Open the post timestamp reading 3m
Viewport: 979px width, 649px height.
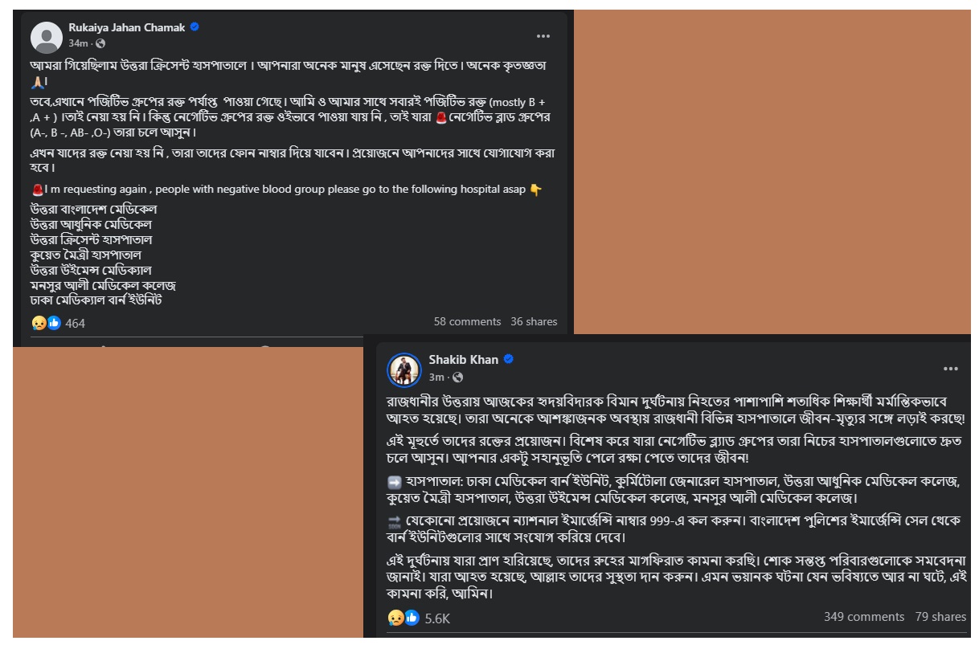436,377
